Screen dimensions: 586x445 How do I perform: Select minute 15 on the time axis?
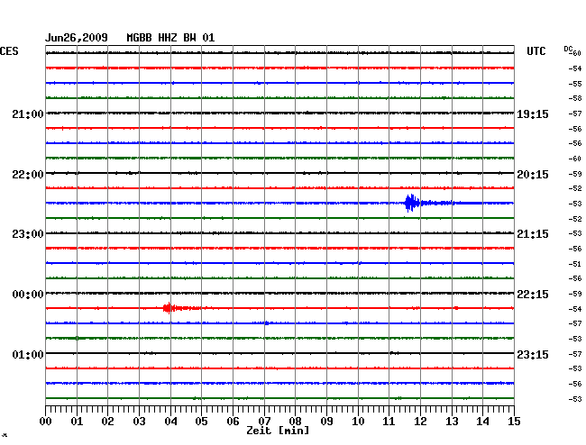514,422
